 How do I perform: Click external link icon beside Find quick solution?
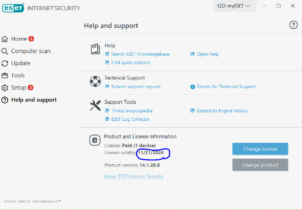tap(107, 62)
